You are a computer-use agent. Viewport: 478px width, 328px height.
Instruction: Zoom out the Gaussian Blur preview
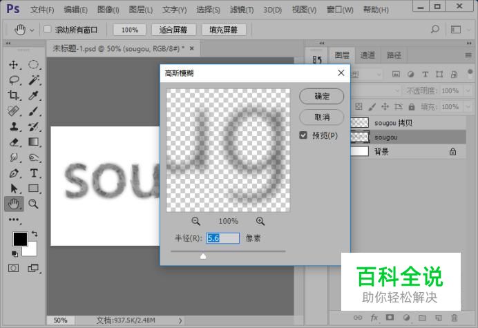pos(195,221)
